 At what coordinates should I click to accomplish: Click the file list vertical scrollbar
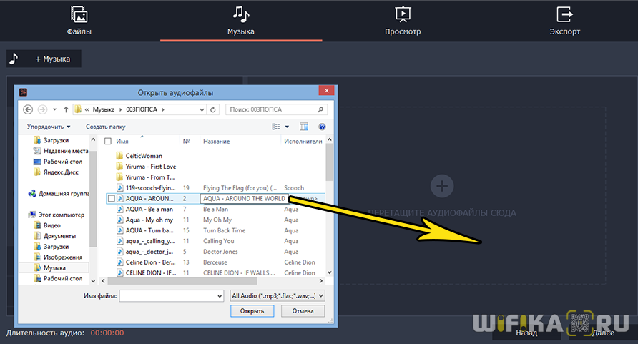pyautogui.click(x=329, y=215)
